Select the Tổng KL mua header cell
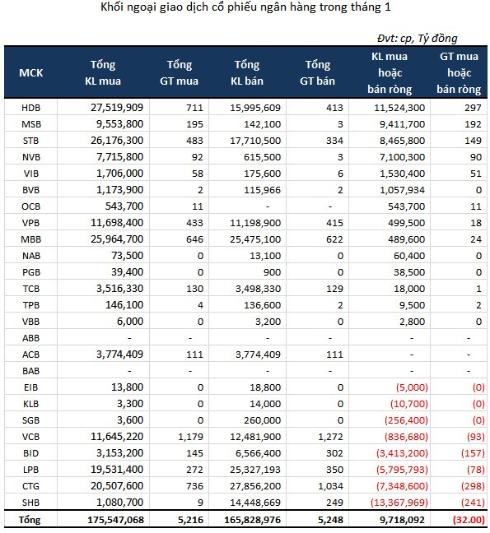The height and width of the screenshot is (533, 490). [103, 72]
